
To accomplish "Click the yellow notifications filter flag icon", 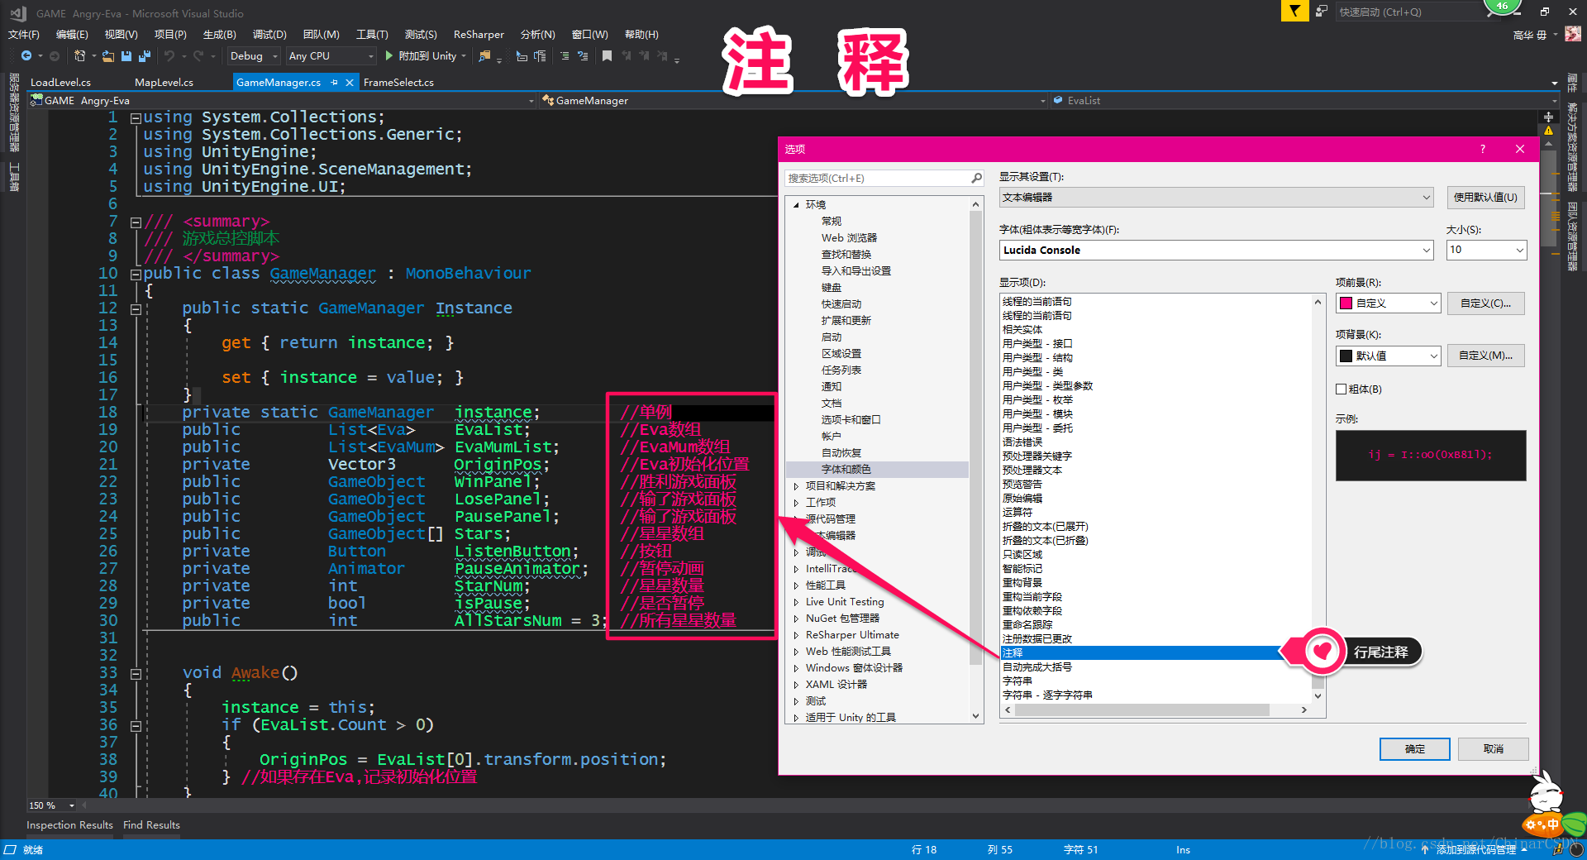I will click(x=1294, y=12).
